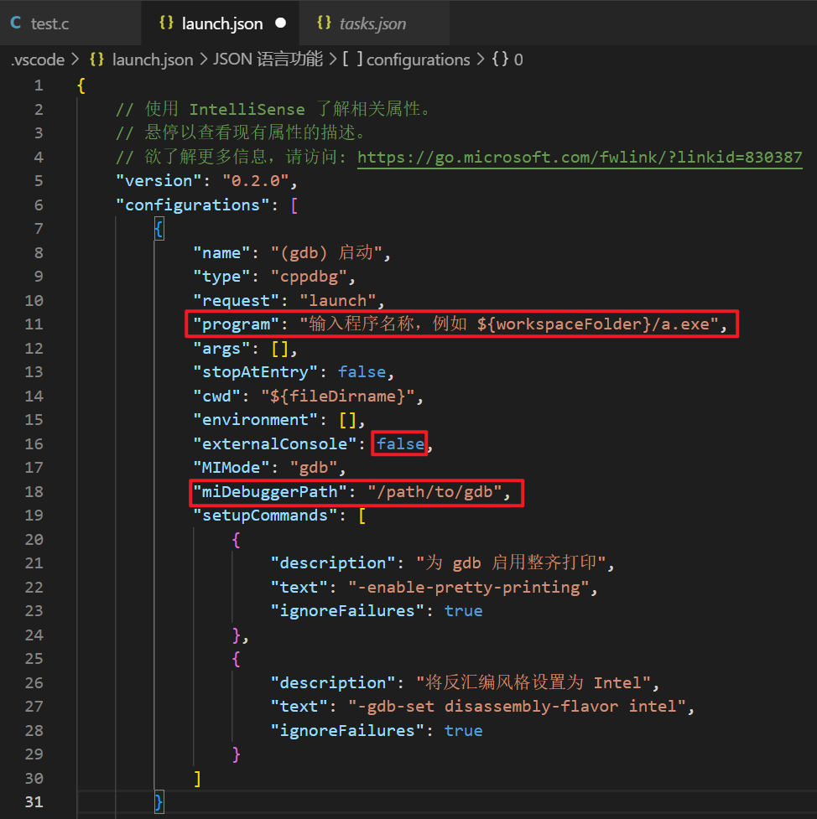817x819 pixels.
Task: Open the go.microsoft.com fwlink URL
Action: [x=580, y=158]
